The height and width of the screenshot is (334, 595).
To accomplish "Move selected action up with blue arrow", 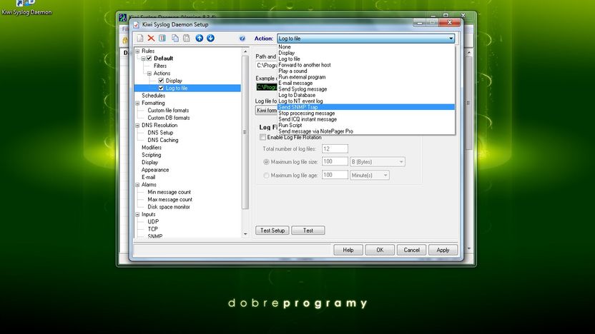I will coord(200,38).
